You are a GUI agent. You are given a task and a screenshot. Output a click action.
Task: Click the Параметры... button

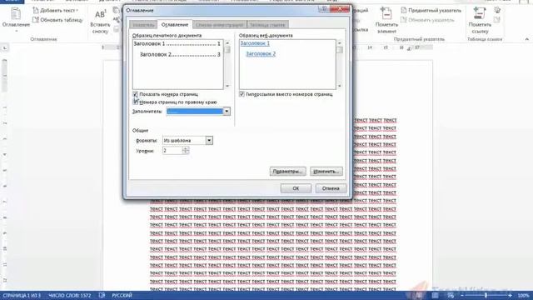click(x=287, y=172)
